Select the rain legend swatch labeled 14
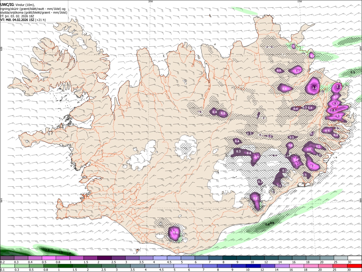The width and height of the screenshot is (362, 272). (x=282, y=266)
